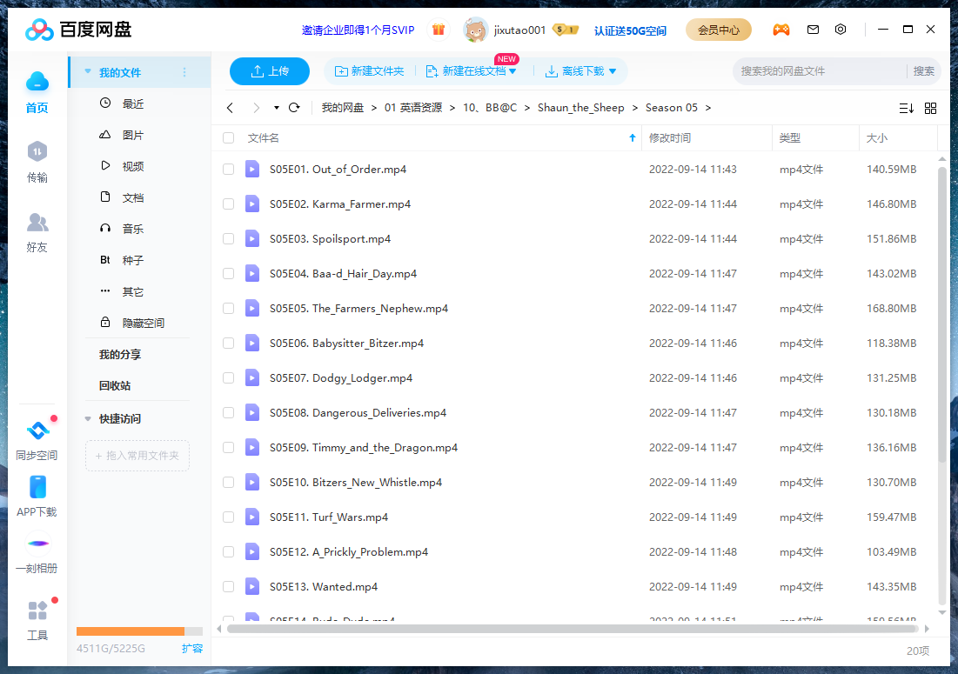This screenshot has height=674, width=958.
Task: Check the box for S05E02. Karma_Farmer.mp4
Action: pos(229,204)
